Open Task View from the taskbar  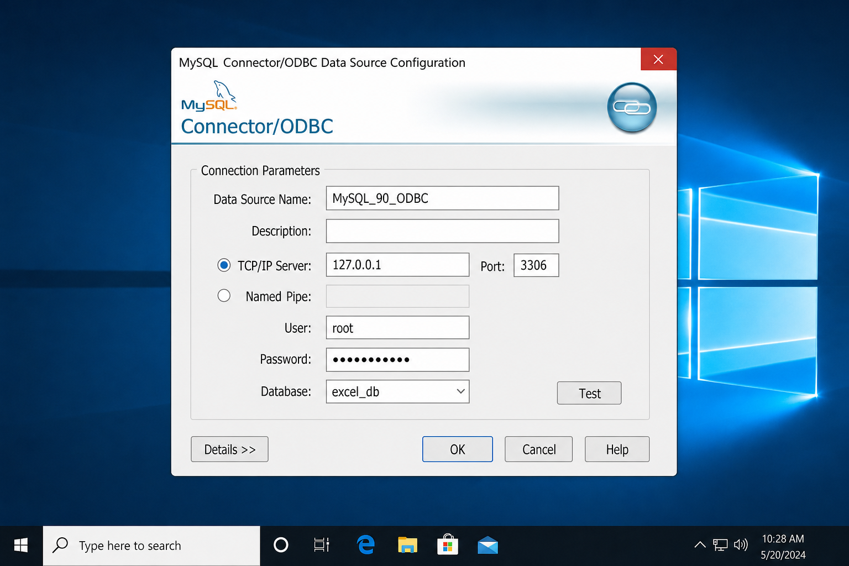pos(322,546)
